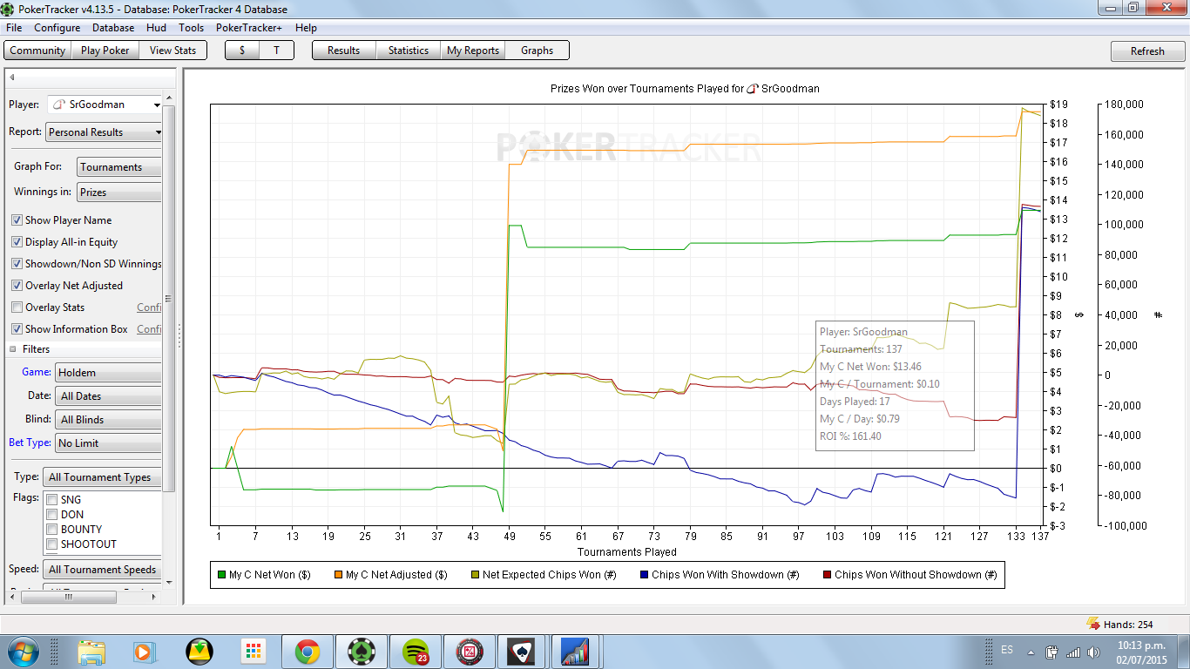Open Windows Media Player taskbar icon
The width and height of the screenshot is (1190, 669).
click(x=143, y=651)
